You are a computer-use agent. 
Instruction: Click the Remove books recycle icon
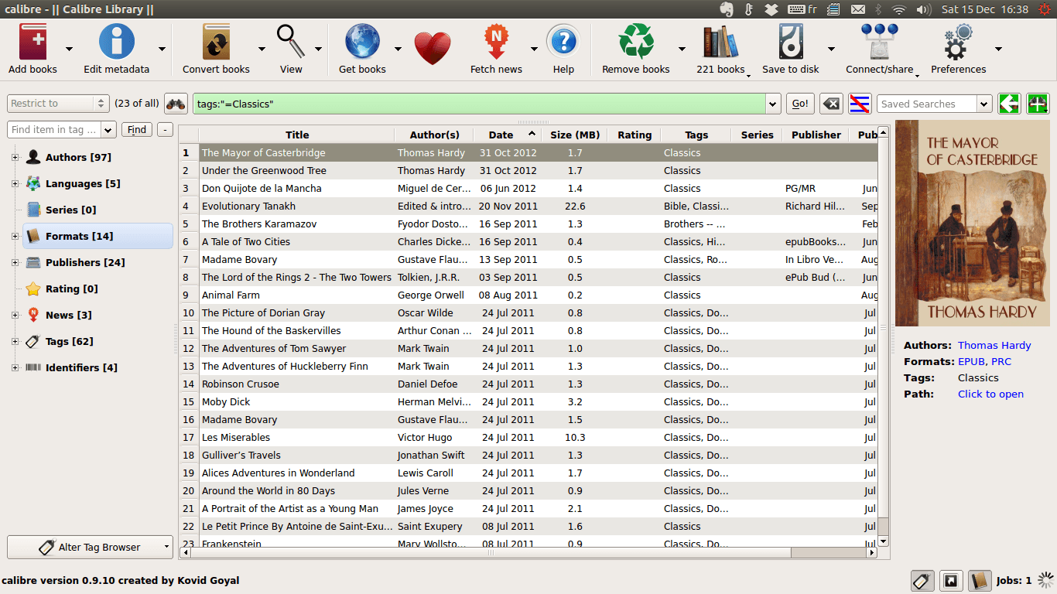tap(636, 42)
